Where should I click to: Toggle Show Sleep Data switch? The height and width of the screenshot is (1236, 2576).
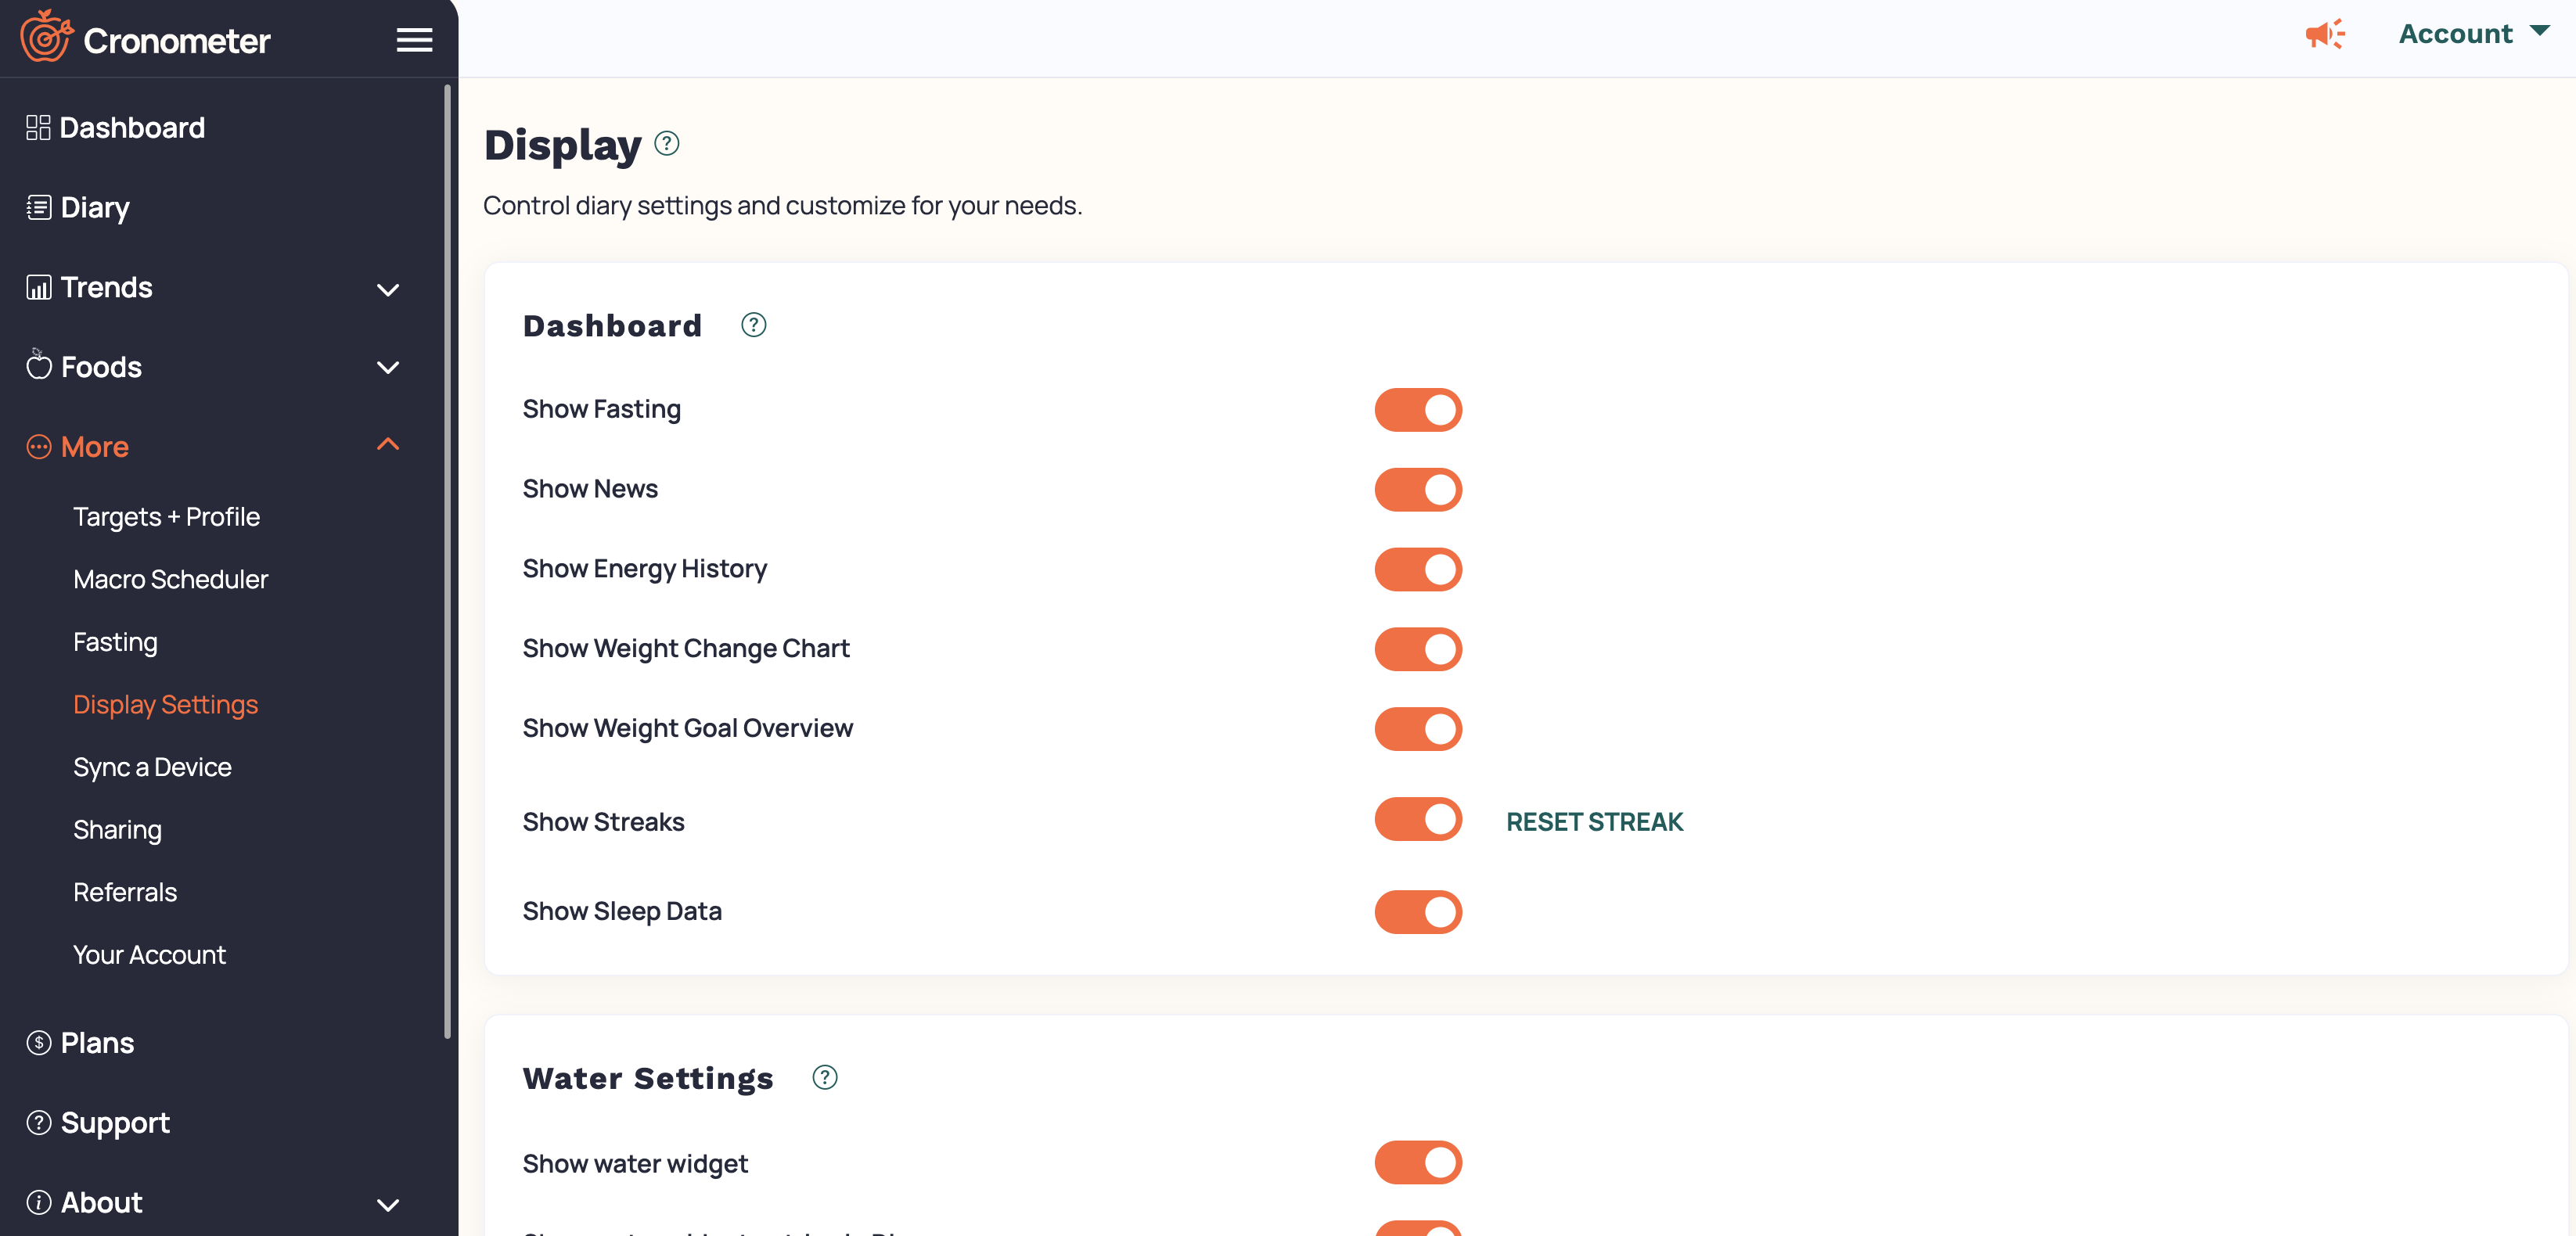coord(1418,912)
